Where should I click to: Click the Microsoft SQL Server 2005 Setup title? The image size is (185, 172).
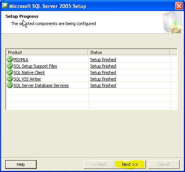pyautogui.click(x=48, y=6)
